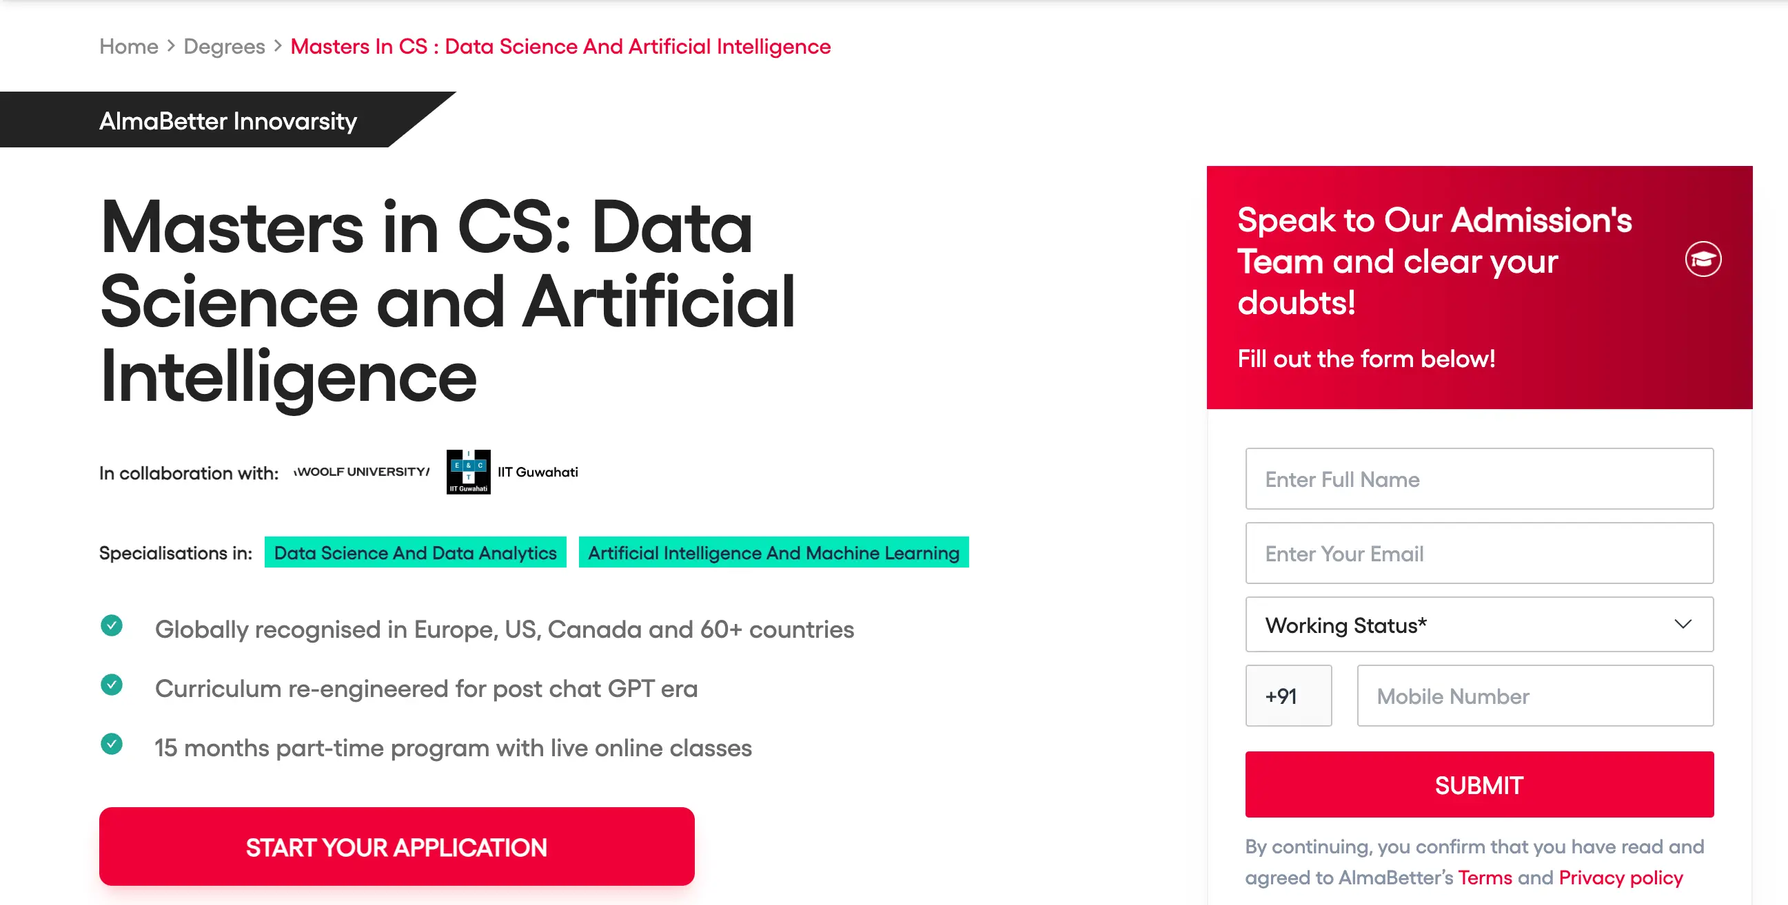Screen dimensions: 1788x905
Task: Click the chevron between Home and Degrees
Action: [x=170, y=45]
